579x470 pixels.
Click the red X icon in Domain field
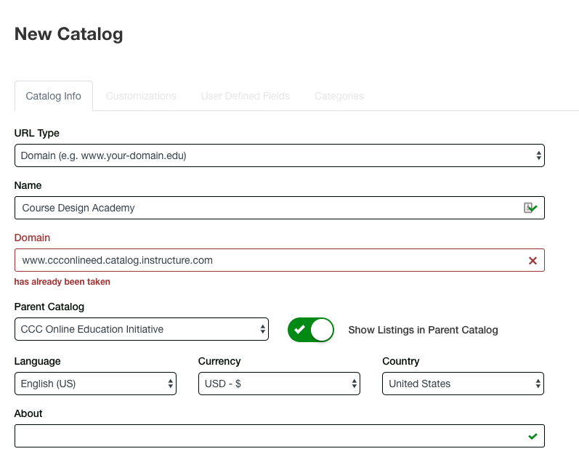pyautogui.click(x=533, y=260)
